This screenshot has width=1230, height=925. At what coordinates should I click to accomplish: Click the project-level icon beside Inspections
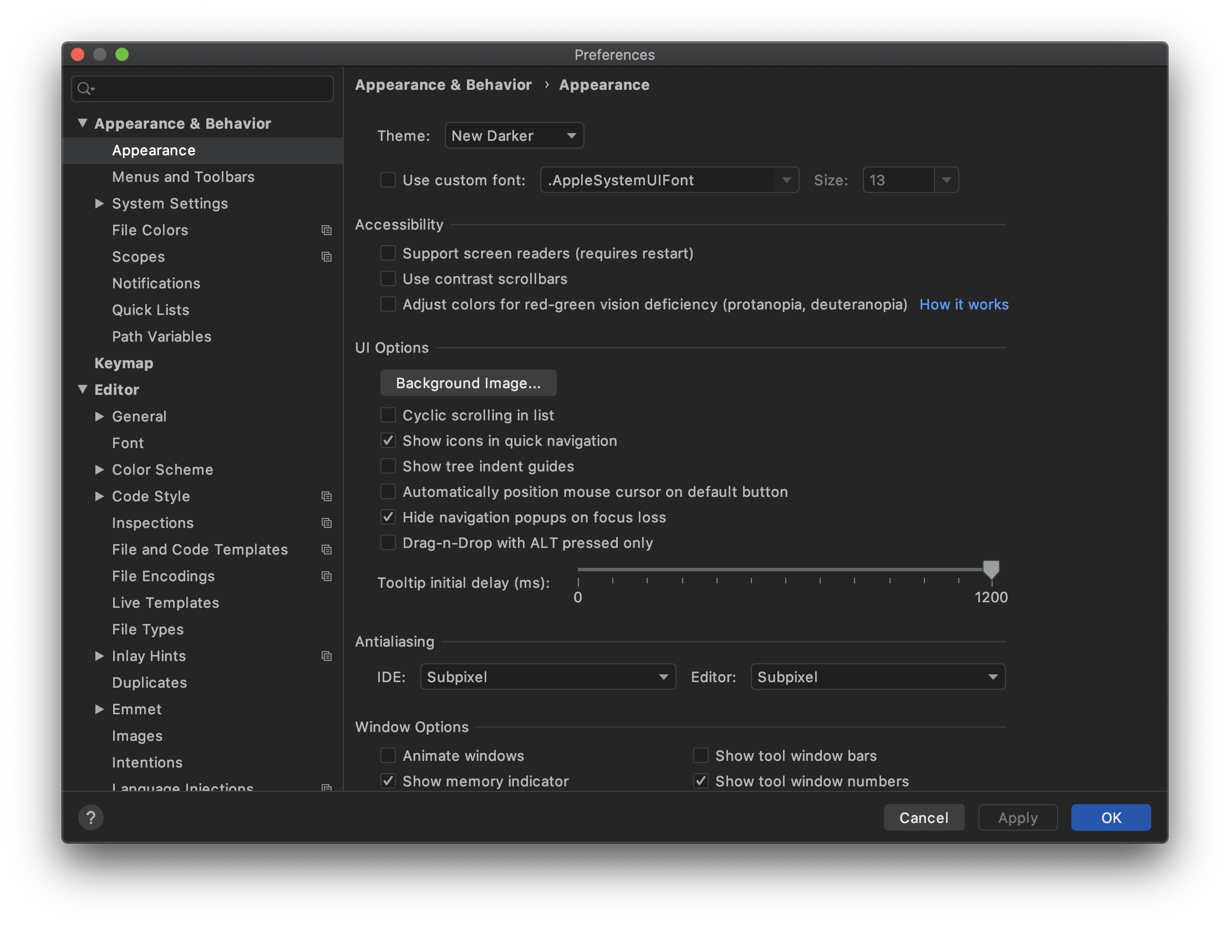327,523
